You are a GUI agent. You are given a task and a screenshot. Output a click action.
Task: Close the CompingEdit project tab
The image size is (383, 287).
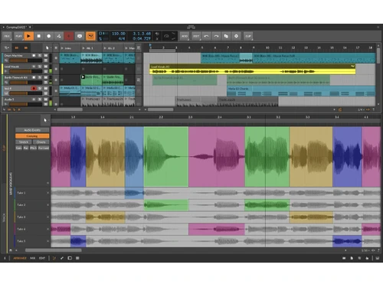(x=30, y=27)
